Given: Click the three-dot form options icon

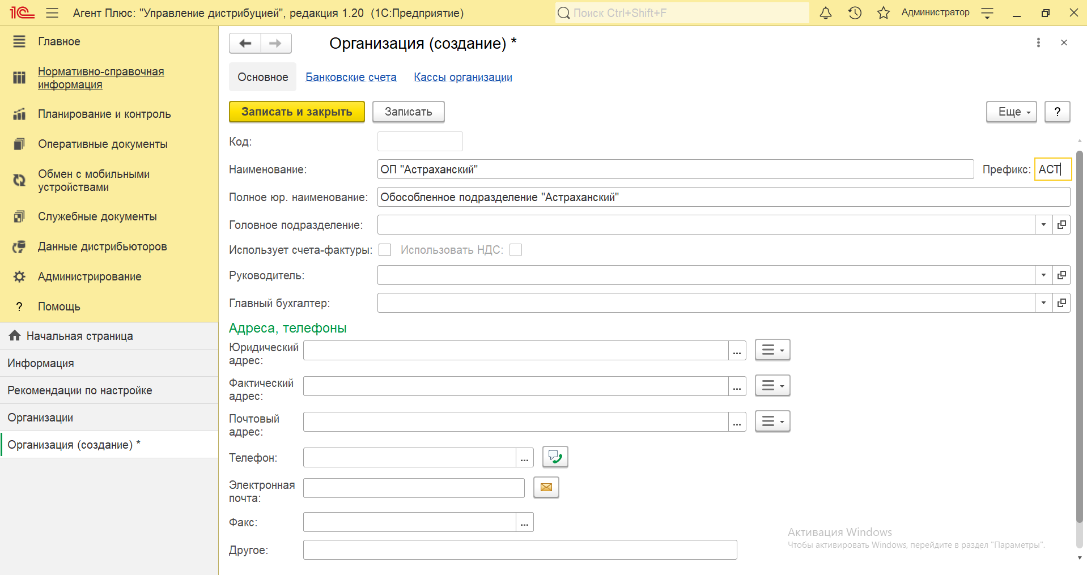Looking at the screenshot, I should click(1038, 42).
